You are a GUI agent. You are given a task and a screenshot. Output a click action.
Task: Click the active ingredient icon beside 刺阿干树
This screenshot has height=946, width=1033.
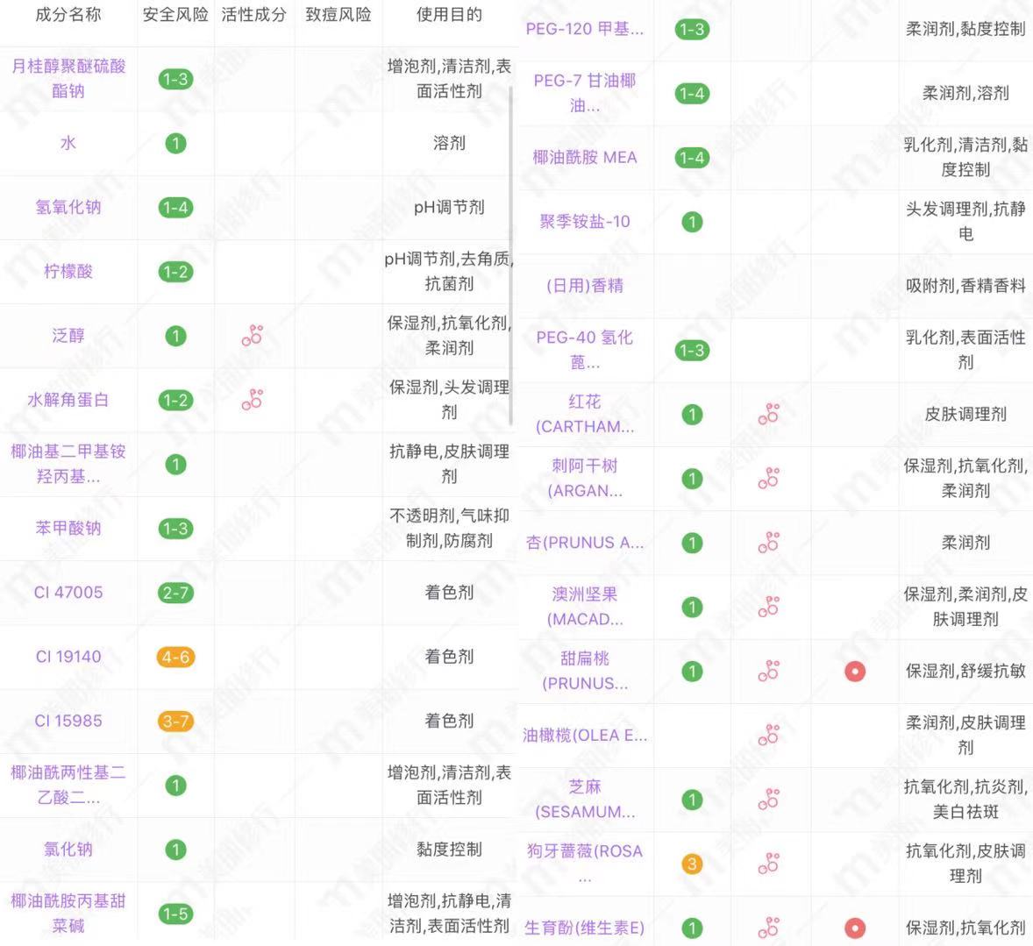click(x=769, y=479)
